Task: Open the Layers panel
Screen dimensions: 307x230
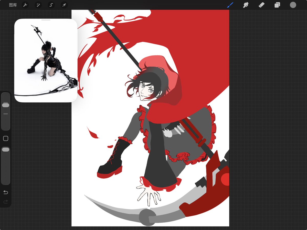Action: coord(277,5)
